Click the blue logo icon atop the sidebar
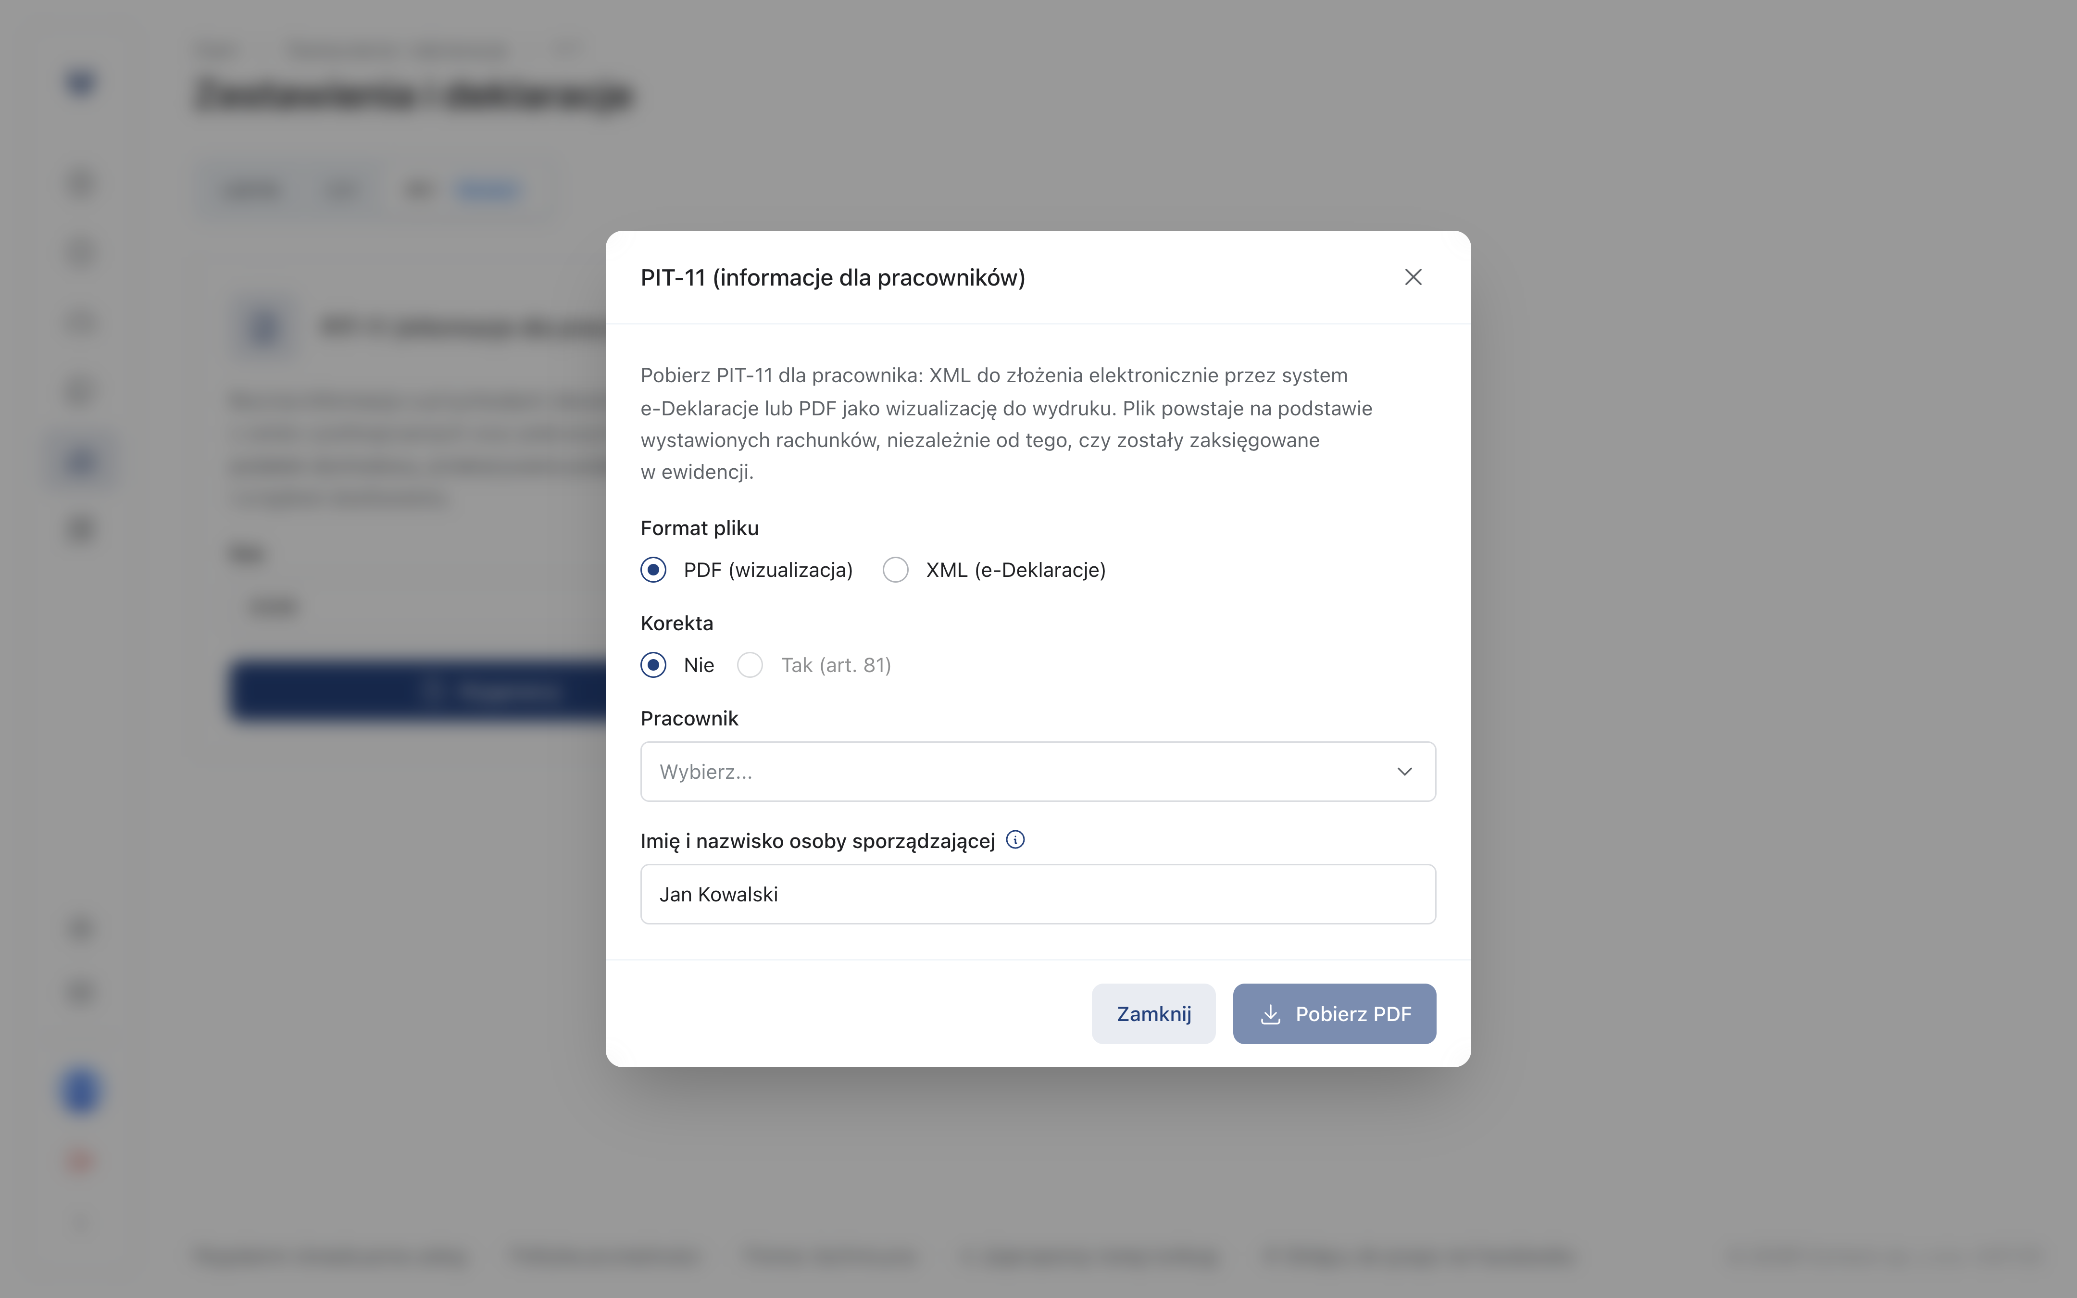 81,82
